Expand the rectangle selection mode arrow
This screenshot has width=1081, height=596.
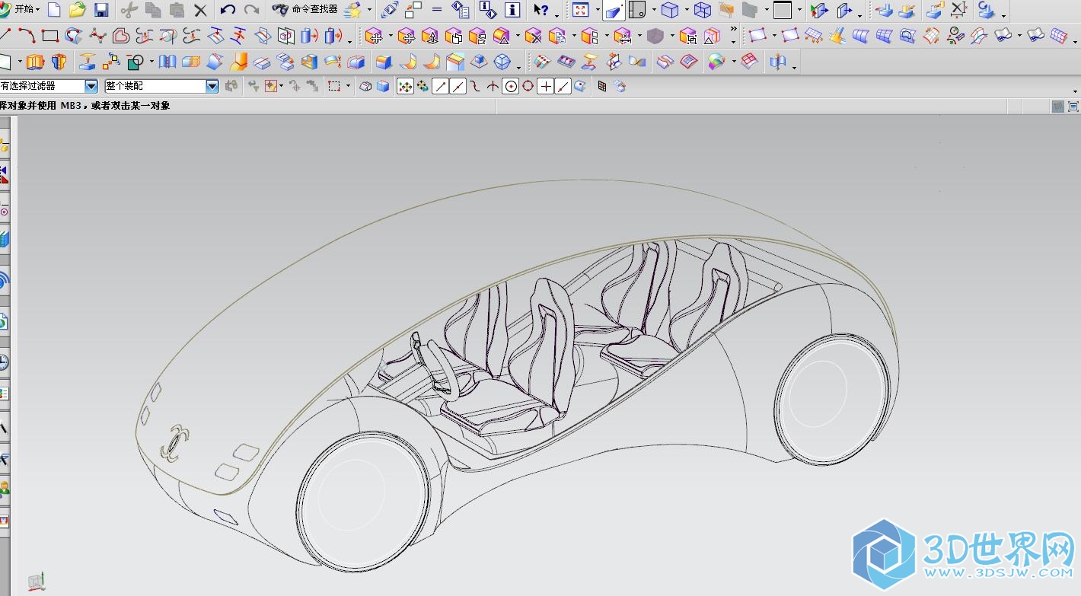tap(348, 87)
